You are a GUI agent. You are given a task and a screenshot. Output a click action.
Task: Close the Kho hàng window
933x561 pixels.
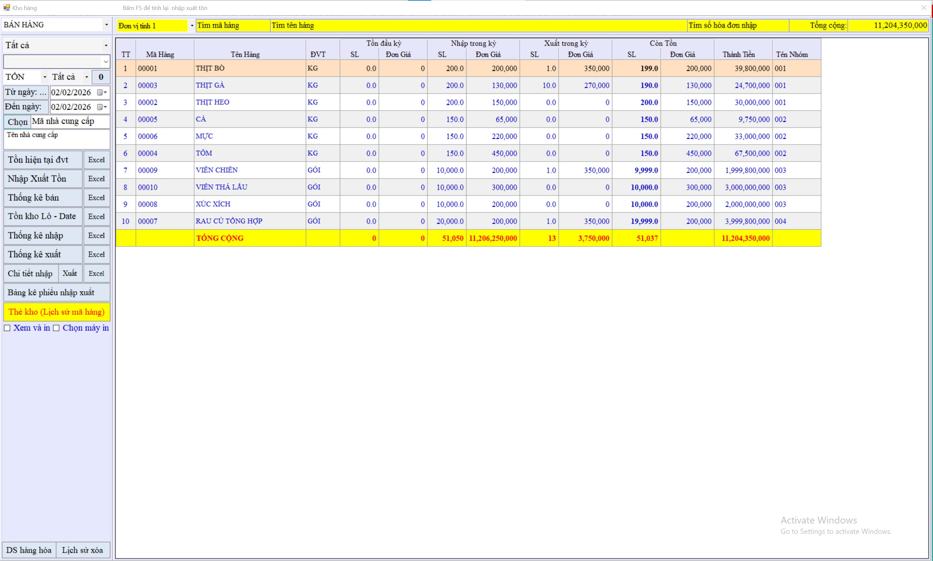(x=924, y=7)
